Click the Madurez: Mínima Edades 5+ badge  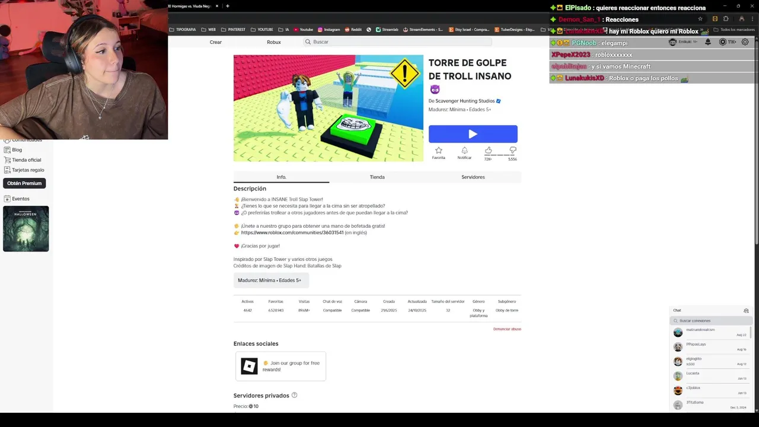point(271,280)
